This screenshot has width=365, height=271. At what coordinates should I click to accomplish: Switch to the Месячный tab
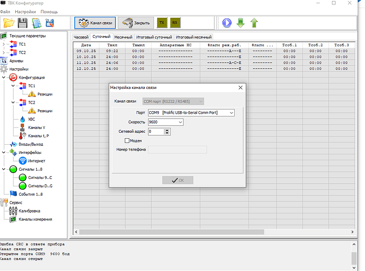click(x=123, y=37)
